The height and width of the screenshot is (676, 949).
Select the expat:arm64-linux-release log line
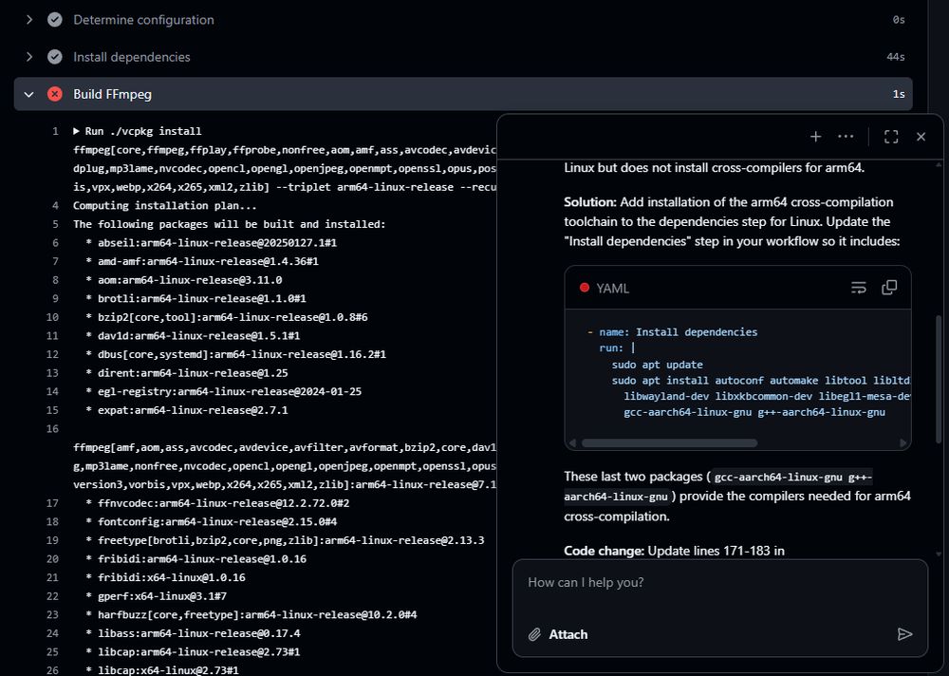pos(187,410)
